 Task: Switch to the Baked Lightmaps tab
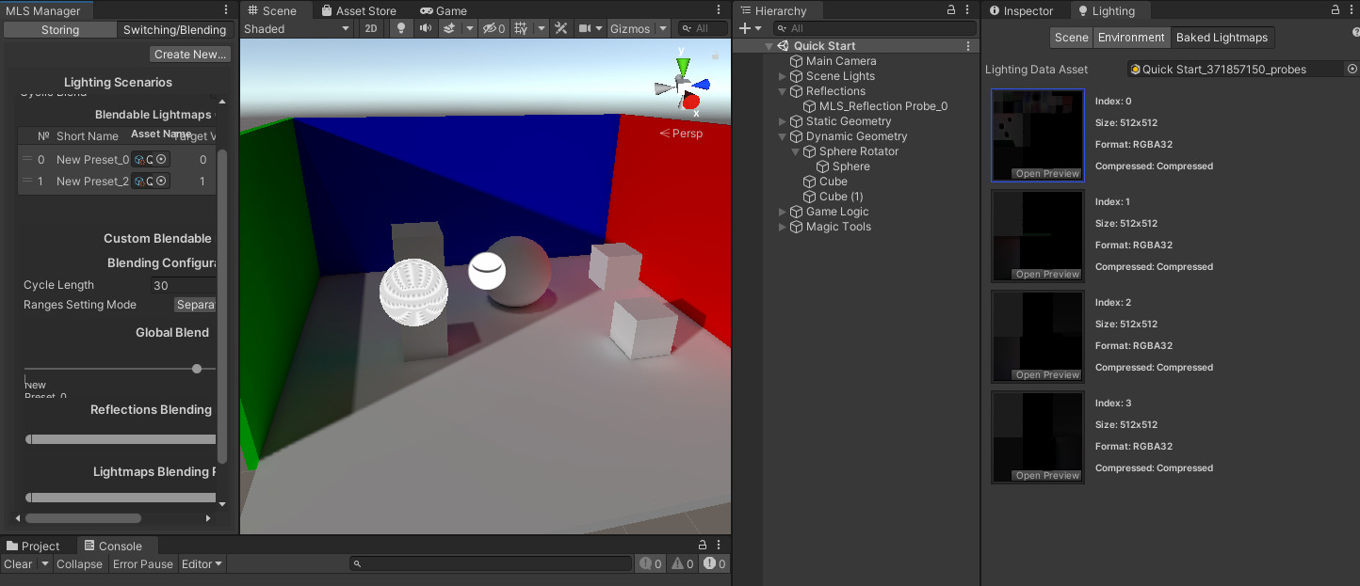(x=1222, y=37)
